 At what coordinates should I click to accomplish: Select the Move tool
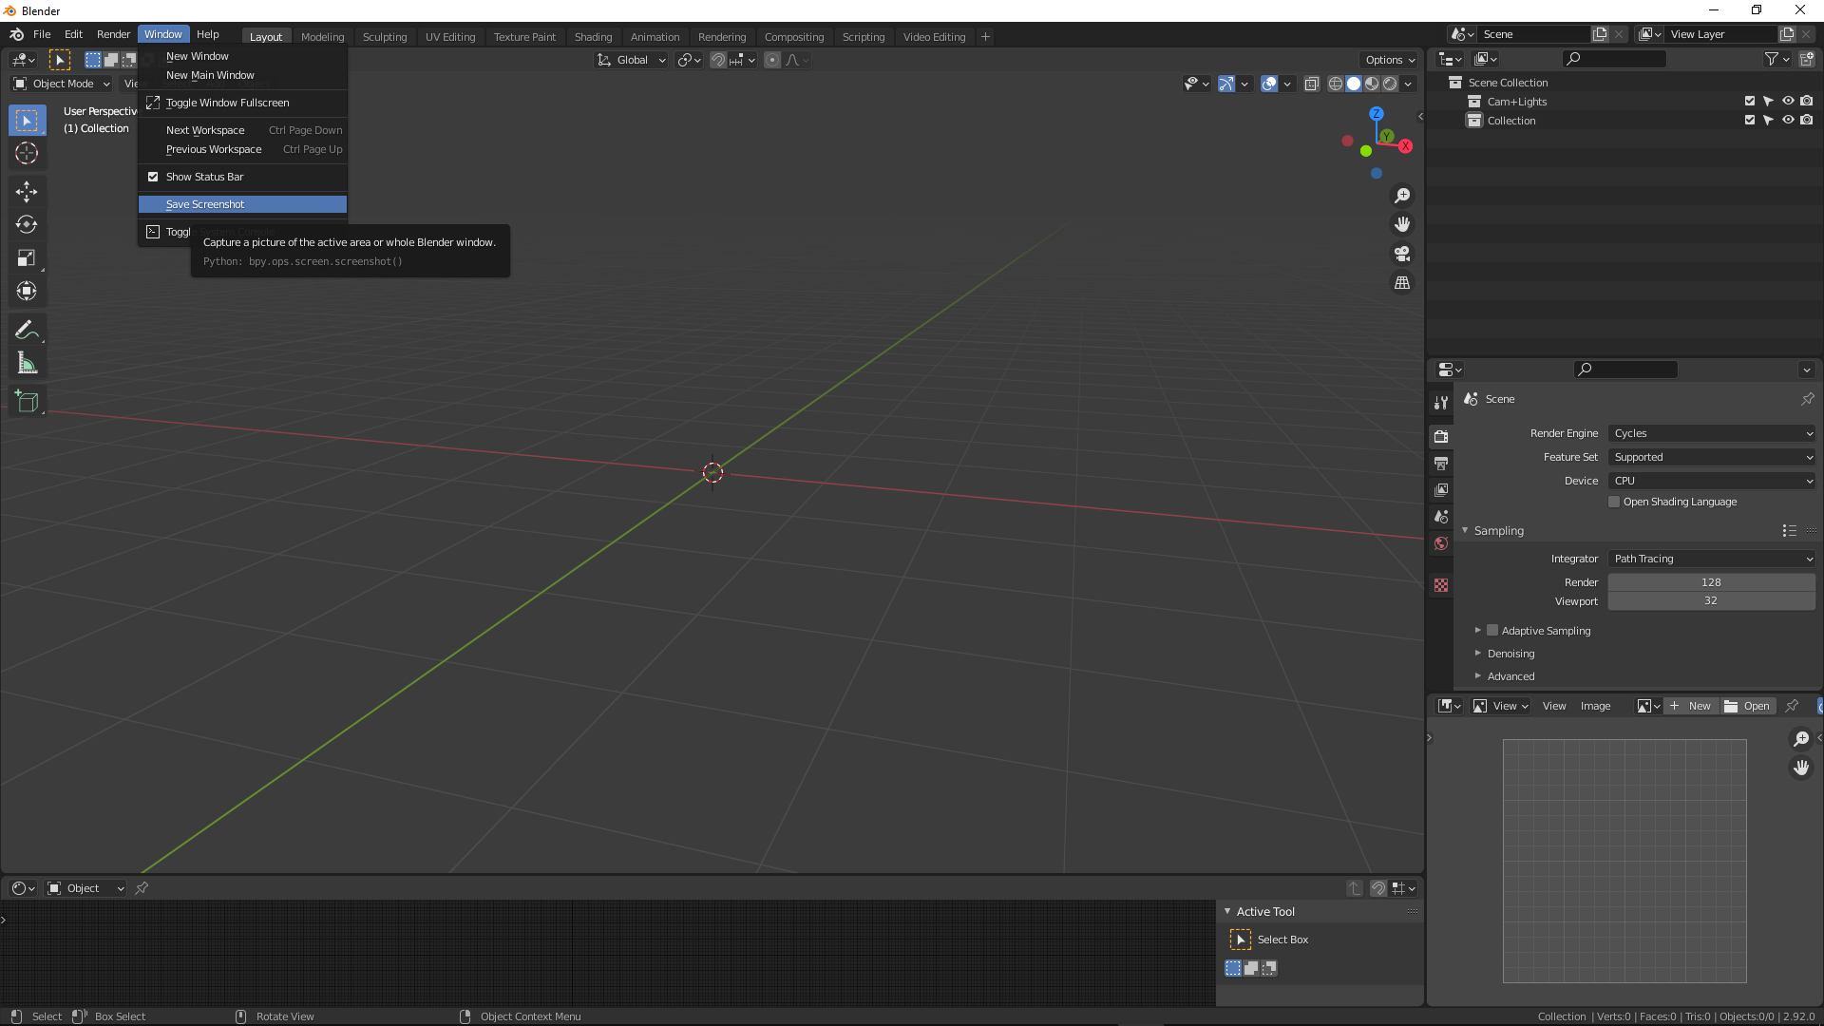click(27, 192)
